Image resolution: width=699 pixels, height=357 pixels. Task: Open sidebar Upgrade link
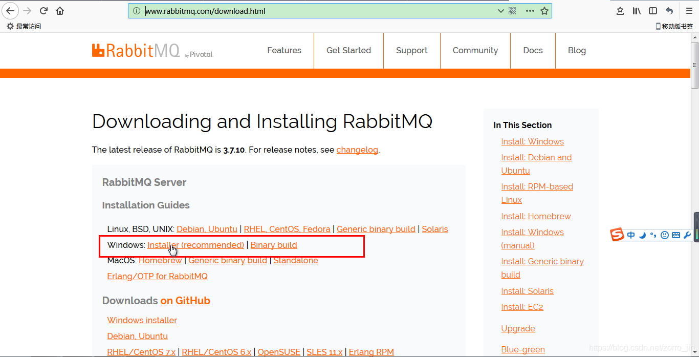click(x=518, y=328)
